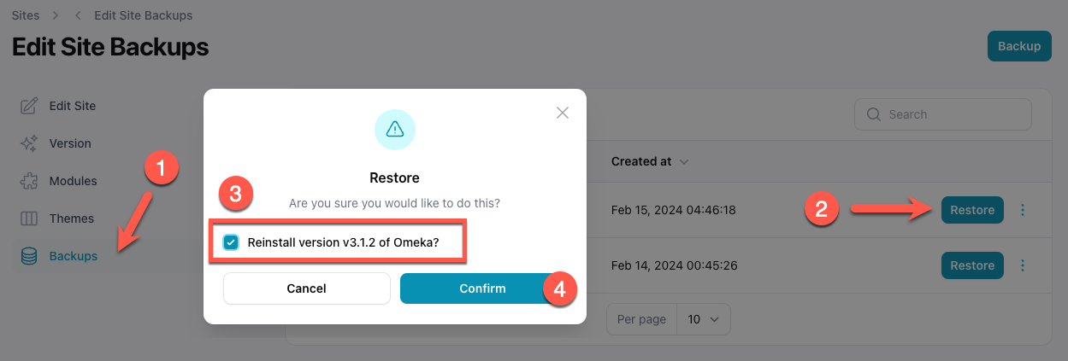
Task: Click the Backup button at top right
Action: click(x=1019, y=46)
